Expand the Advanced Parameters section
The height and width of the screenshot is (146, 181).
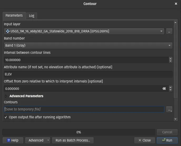[x=6, y=96]
